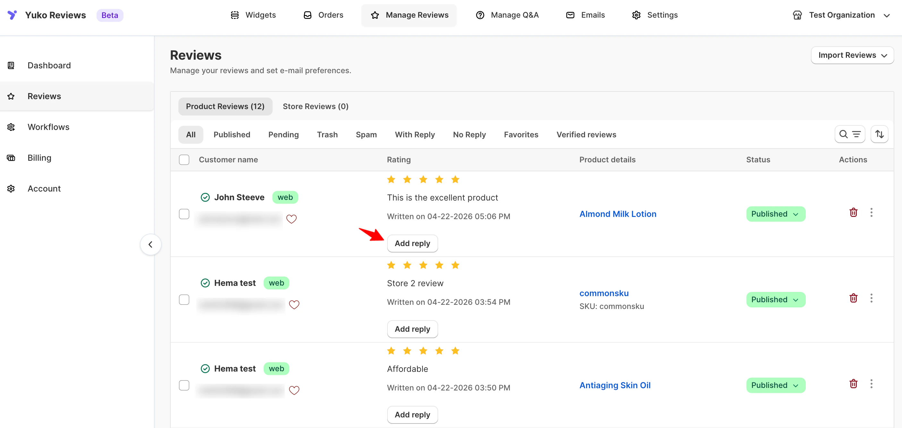The image size is (902, 428).
Task: Delete the Antiaging Skin Oil review
Action: (x=853, y=384)
